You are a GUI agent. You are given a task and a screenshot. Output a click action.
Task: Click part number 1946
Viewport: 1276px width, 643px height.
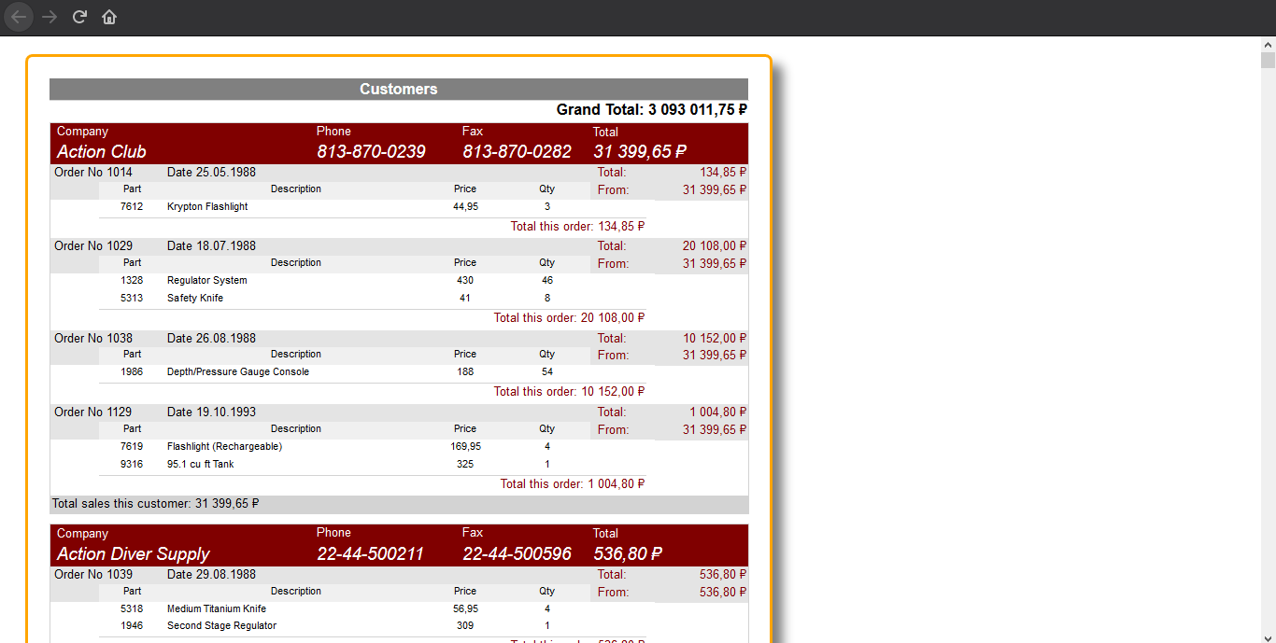point(132,625)
